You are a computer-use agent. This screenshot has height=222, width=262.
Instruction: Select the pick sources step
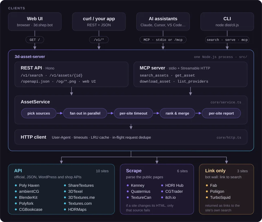(x=38, y=113)
